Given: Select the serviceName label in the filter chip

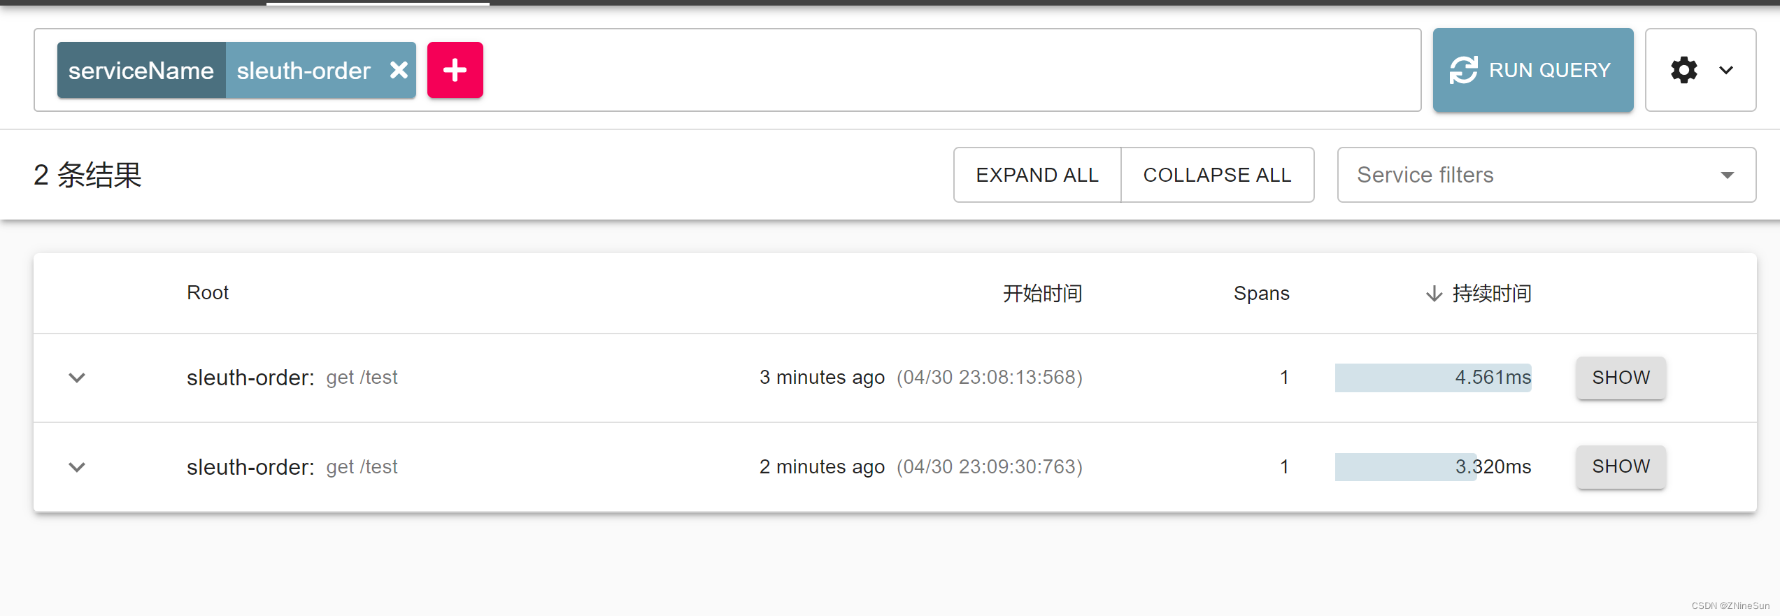Looking at the screenshot, I should [141, 70].
